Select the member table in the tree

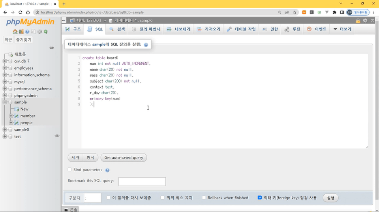pyautogui.click(x=28, y=116)
